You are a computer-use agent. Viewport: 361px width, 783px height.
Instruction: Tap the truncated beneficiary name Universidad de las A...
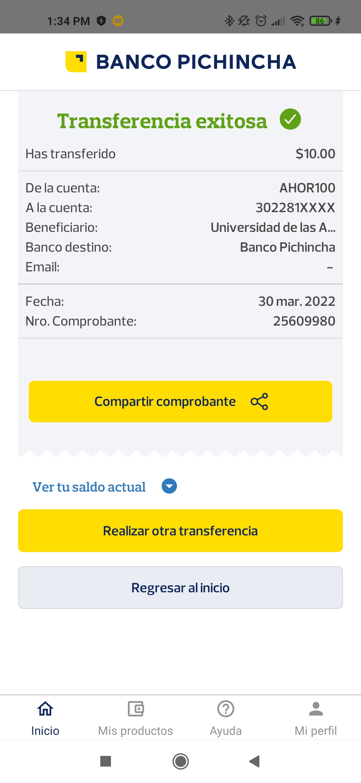273,228
